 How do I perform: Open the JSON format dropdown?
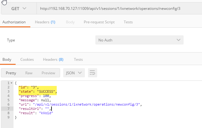point(74,73)
